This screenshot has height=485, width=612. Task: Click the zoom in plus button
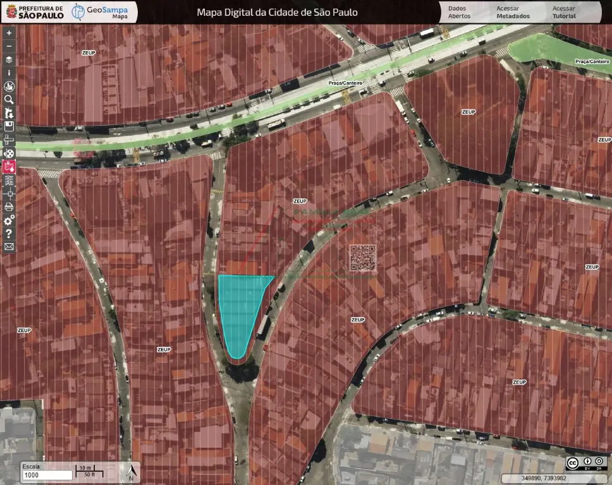point(9,32)
